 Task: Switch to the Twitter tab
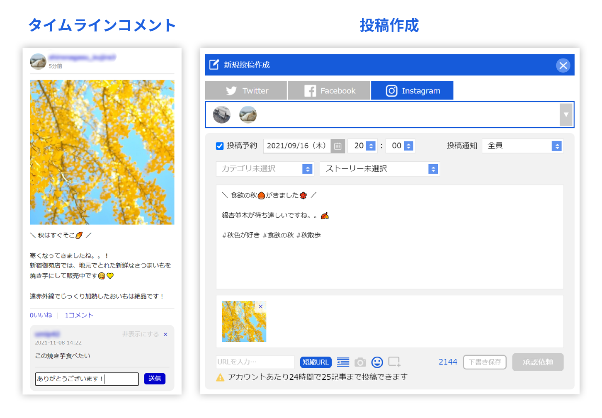246,90
